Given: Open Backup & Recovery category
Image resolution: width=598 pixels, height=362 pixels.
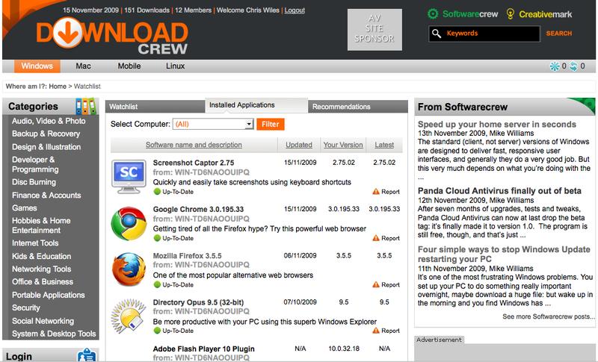Looking at the screenshot, I should [46, 134].
